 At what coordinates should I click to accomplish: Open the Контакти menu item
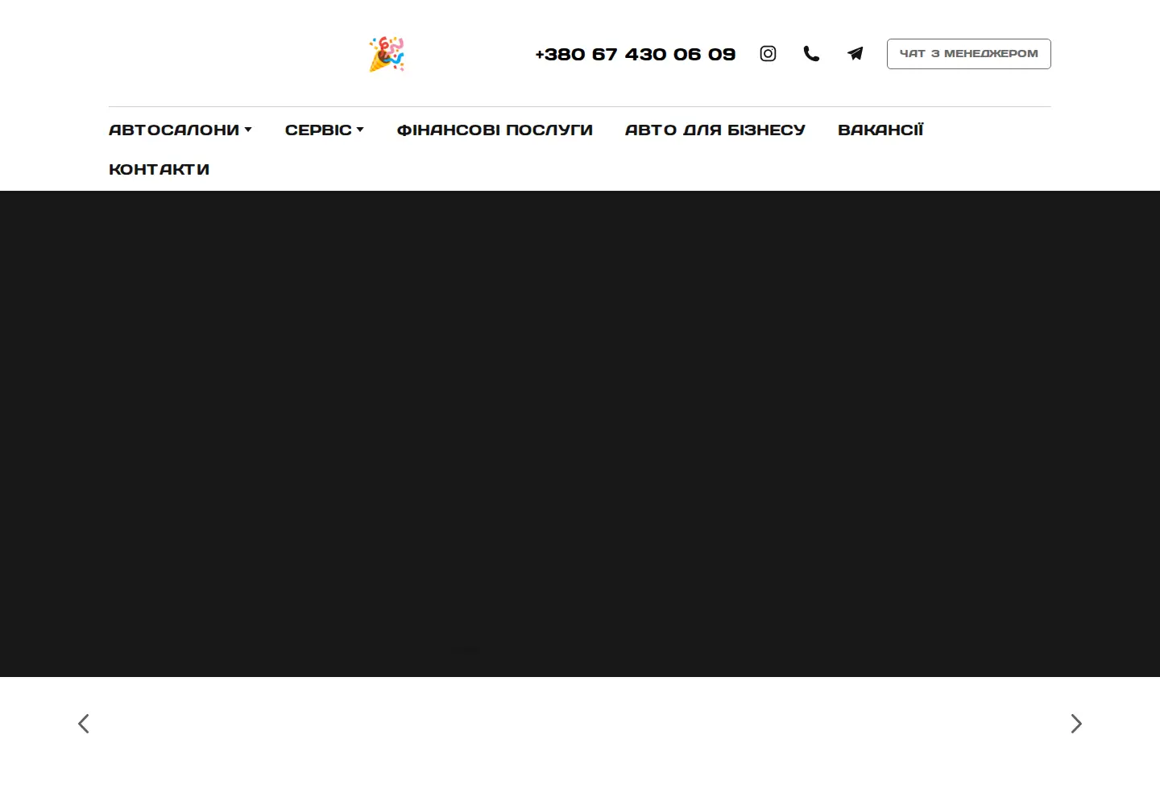click(x=159, y=169)
